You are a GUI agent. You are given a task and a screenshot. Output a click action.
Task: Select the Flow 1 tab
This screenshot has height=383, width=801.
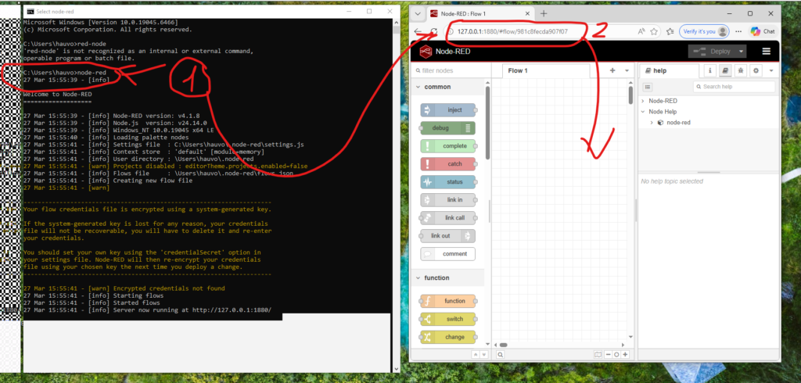click(x=518, y=70)
